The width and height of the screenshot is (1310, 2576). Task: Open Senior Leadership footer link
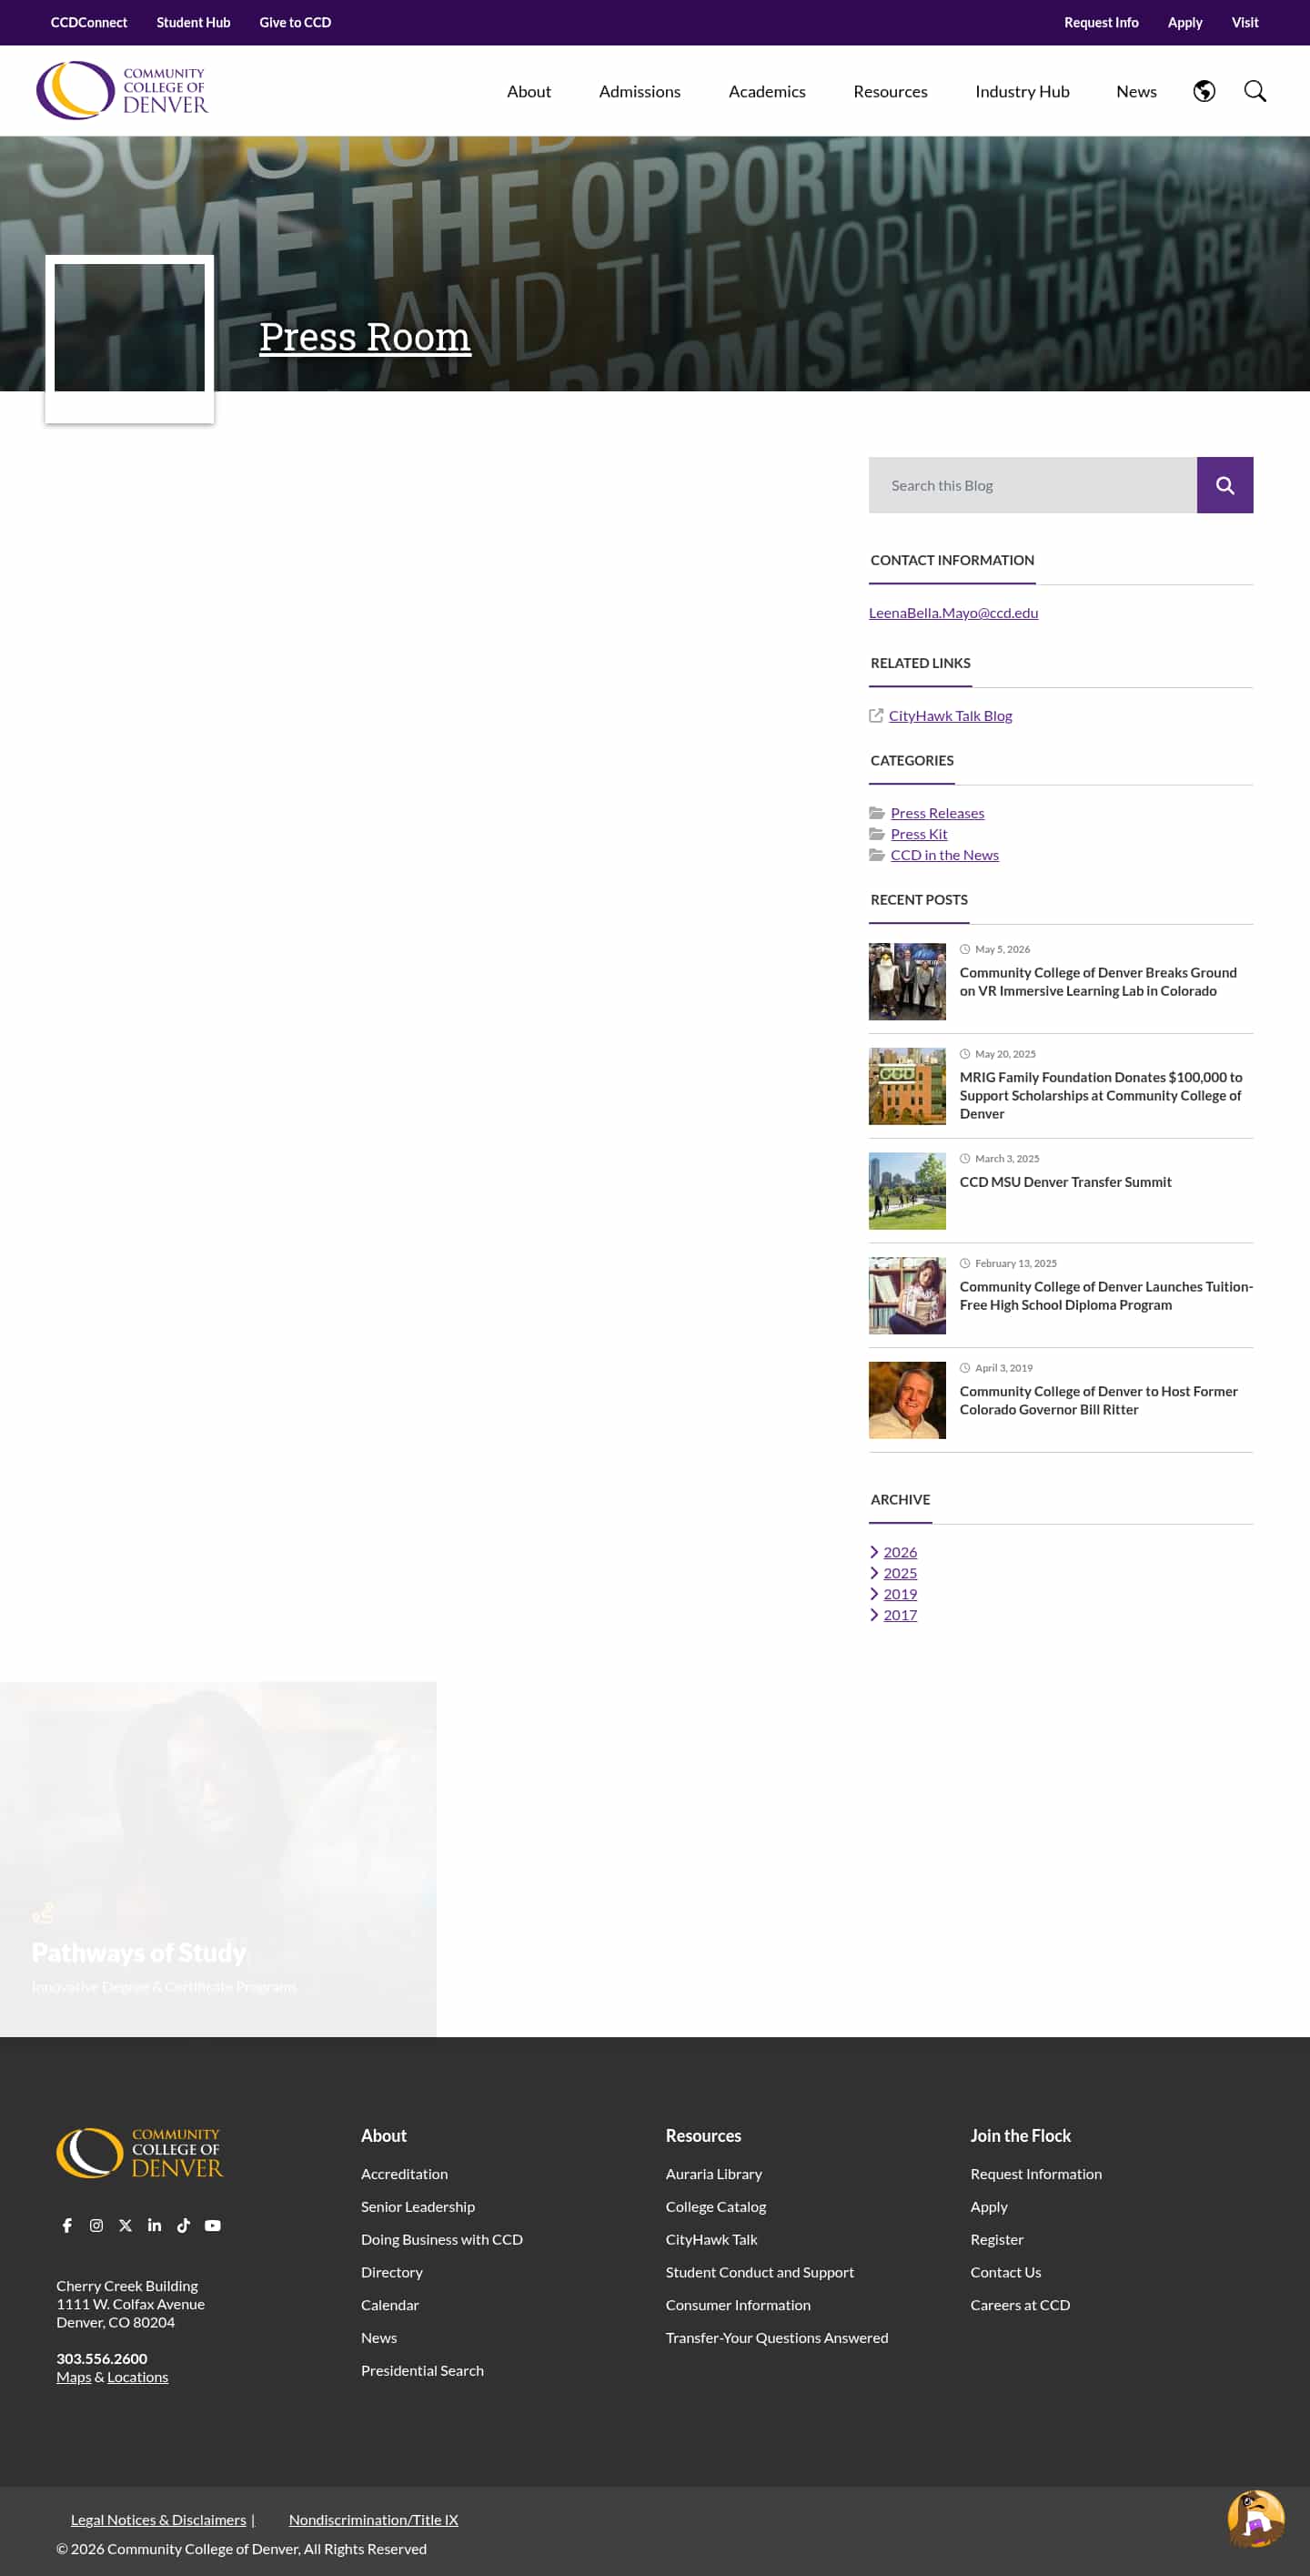418,2207
